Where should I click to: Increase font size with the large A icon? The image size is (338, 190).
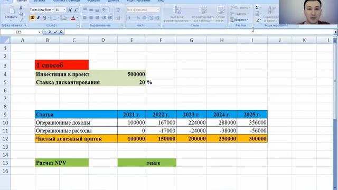pyautogui.click(x=70, y=10)
